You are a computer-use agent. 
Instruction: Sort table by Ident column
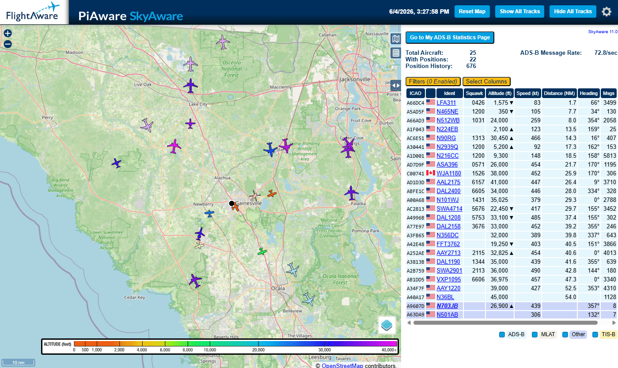point(450,93)
